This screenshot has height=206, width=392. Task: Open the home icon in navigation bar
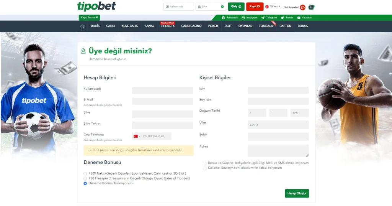pyautogui.click(x=82, y=26)
